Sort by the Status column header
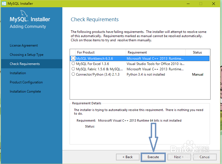Screen dimensions: 222x164 (x=197, y=52)
